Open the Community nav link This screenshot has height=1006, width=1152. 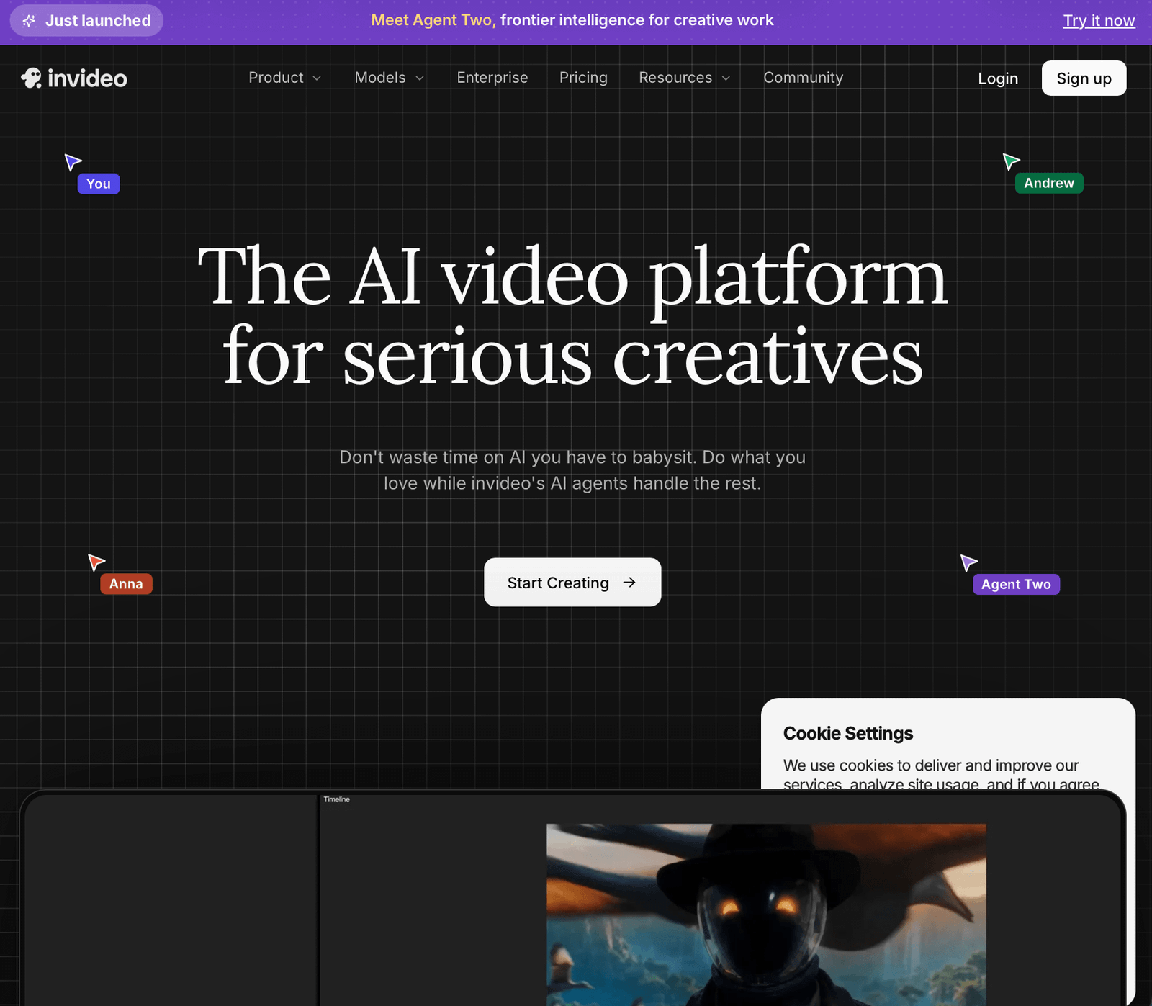[803, 78]
